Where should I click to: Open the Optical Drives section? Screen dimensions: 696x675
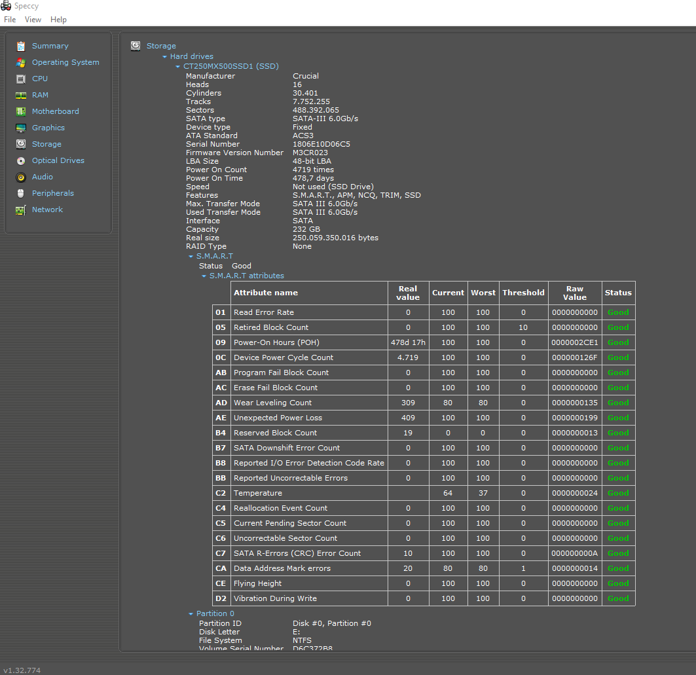click(x=58, y=160)
